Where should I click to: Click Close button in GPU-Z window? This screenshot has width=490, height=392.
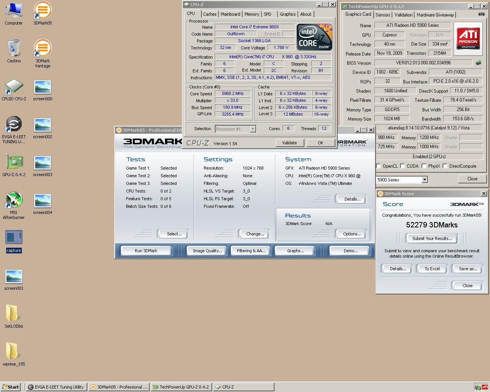(472, 179)
